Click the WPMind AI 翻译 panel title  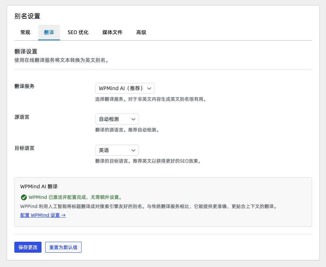39,186
